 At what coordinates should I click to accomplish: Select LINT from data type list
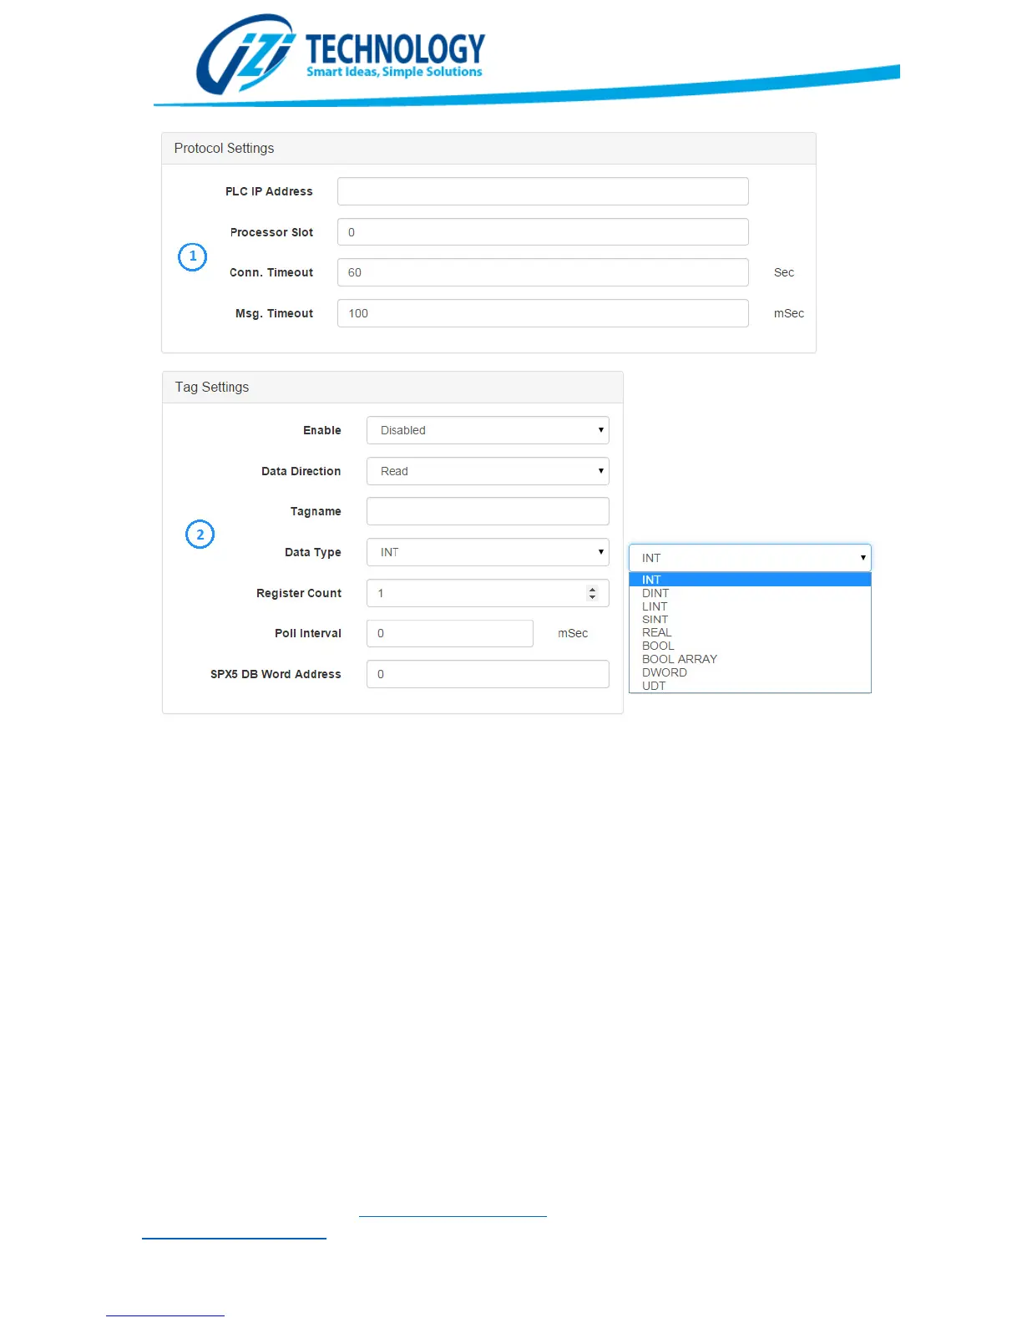tap(750, 606)
